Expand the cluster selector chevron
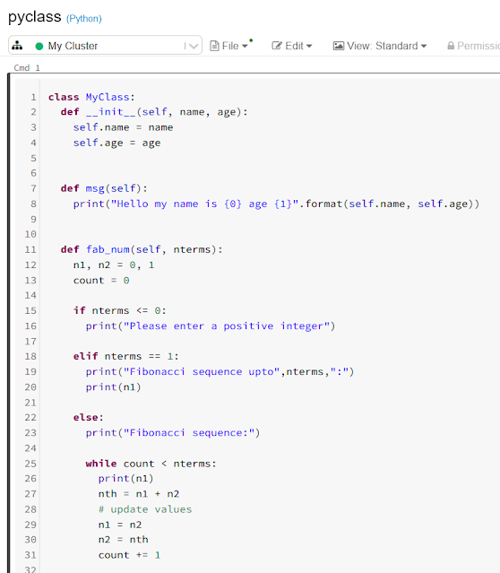This screenshot has height=573, width=500. (x=194, y=46)
